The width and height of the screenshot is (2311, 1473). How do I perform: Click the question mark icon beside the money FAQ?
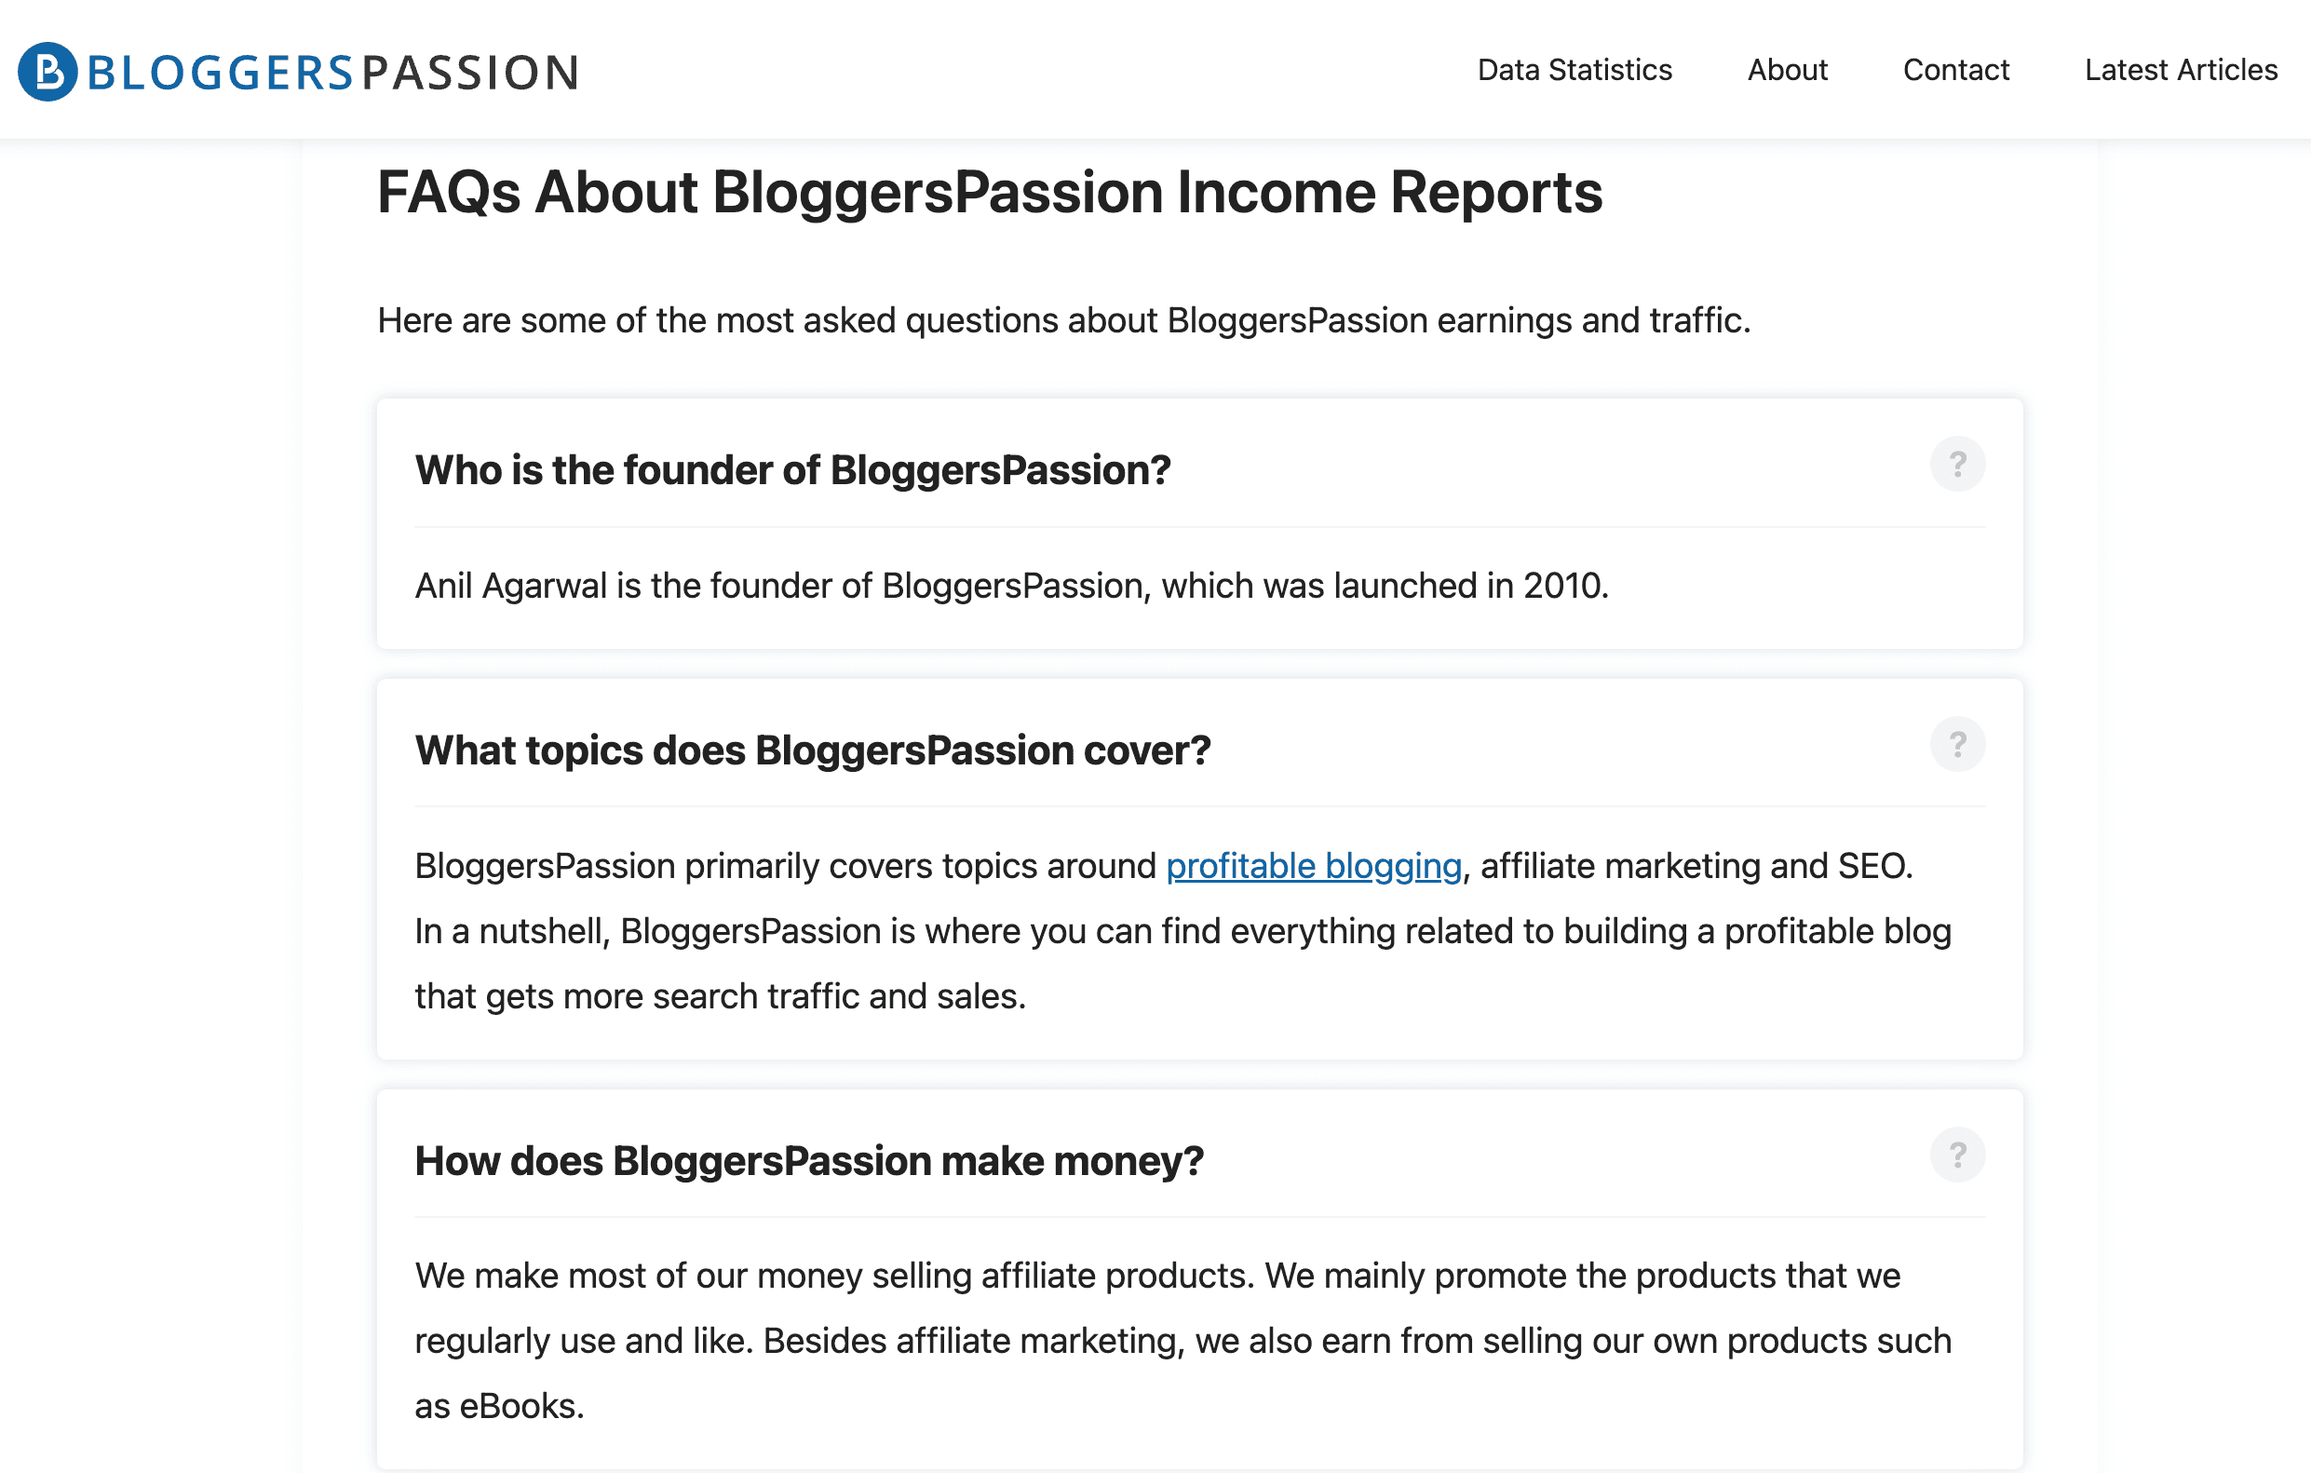(x=1959, y=1155)
